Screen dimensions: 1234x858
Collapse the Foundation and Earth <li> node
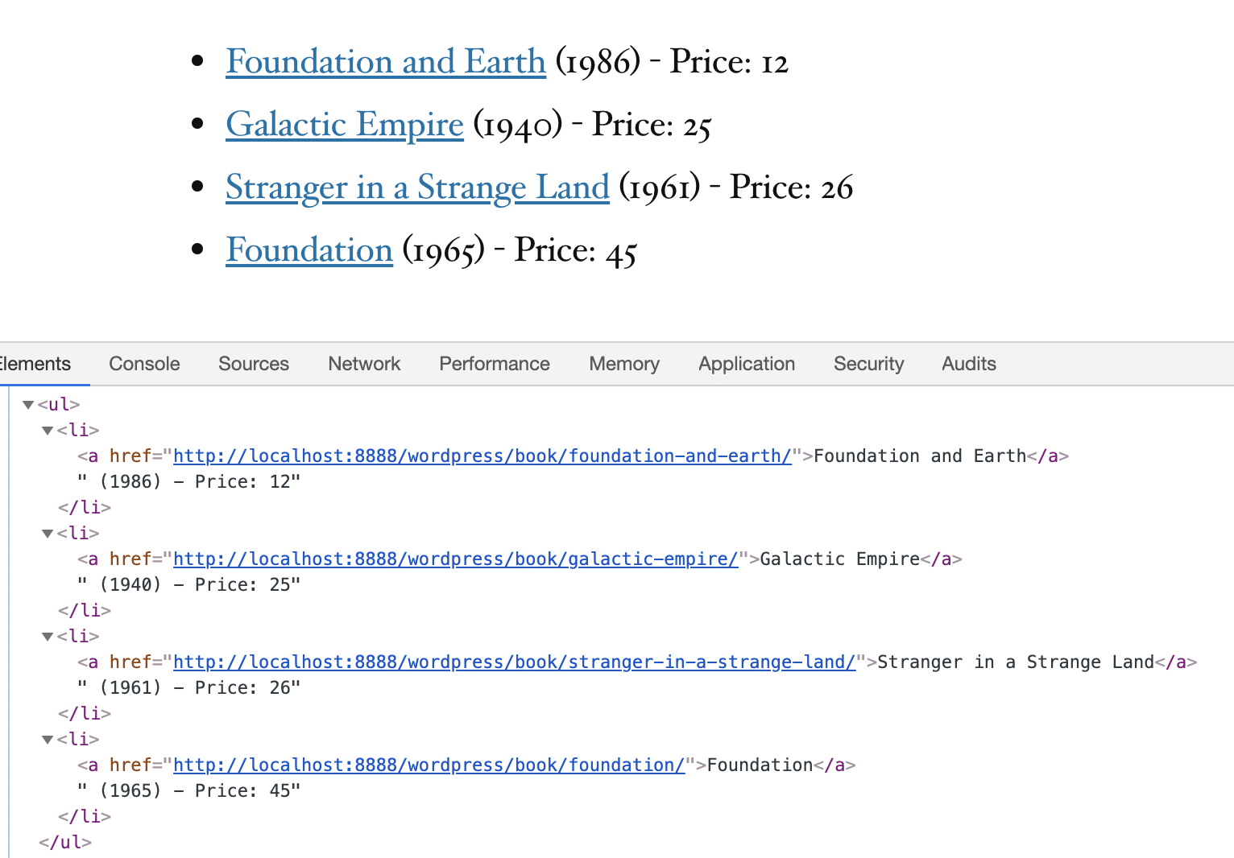point(47,430)
